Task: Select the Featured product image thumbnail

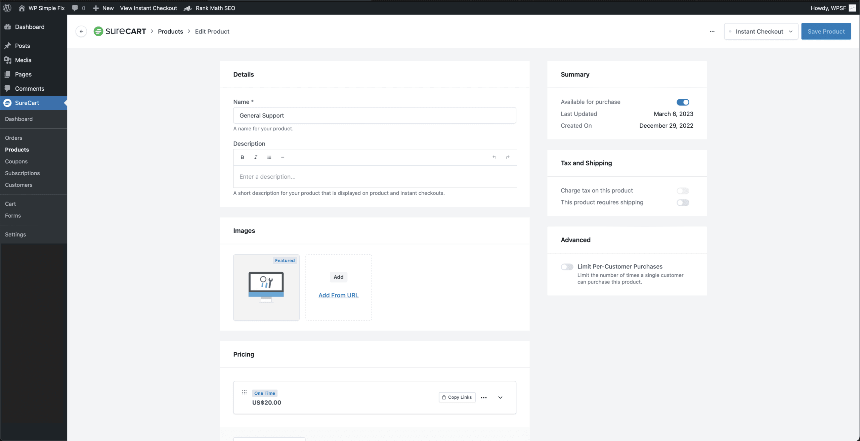Action: click(x=266, y=288)
